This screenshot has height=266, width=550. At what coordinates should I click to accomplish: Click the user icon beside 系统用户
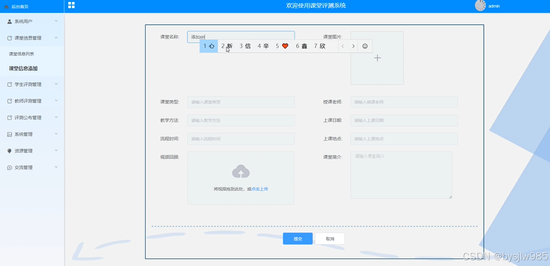[x=10, y=22]
